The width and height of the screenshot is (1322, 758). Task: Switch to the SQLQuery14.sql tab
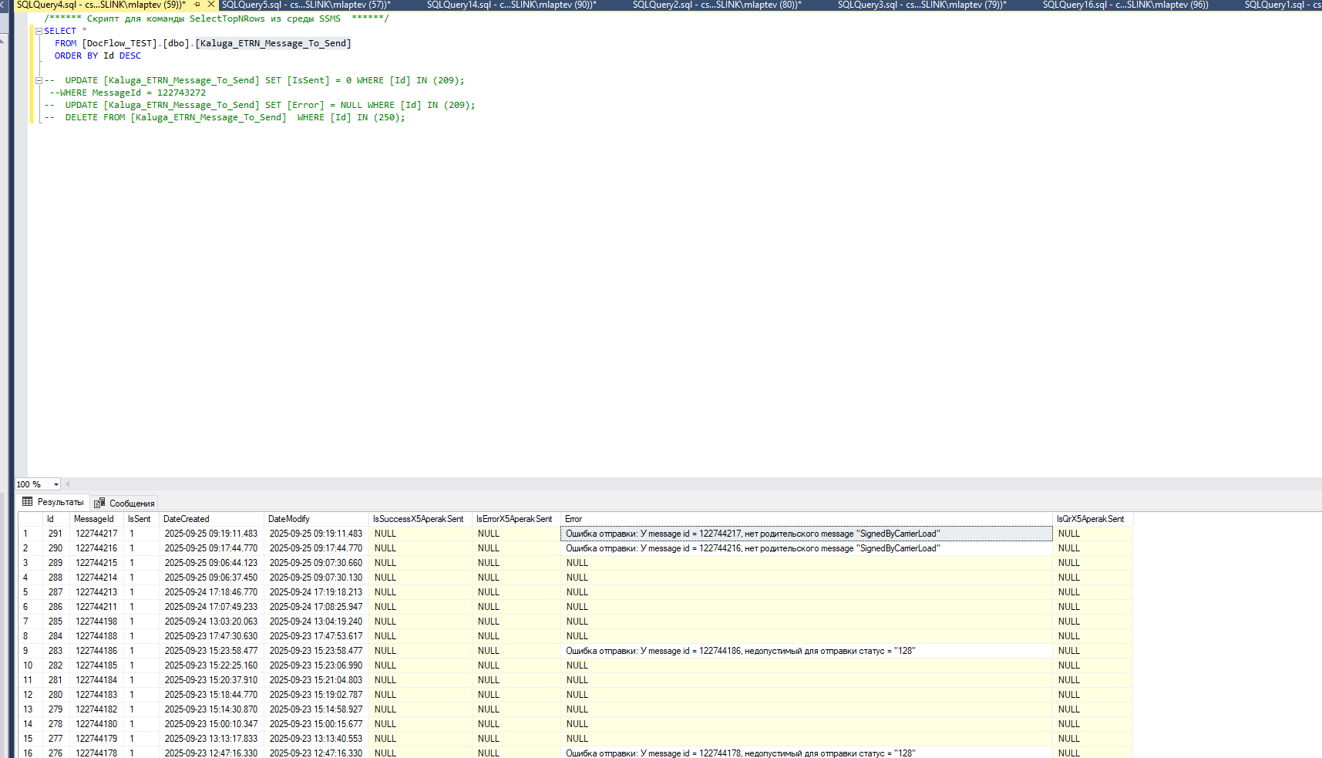tap(511, 5)
